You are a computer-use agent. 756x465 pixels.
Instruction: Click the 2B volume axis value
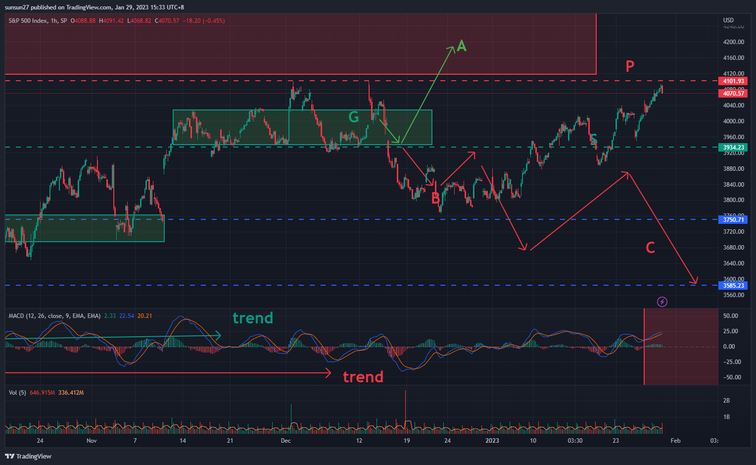(x=726, y=401)
